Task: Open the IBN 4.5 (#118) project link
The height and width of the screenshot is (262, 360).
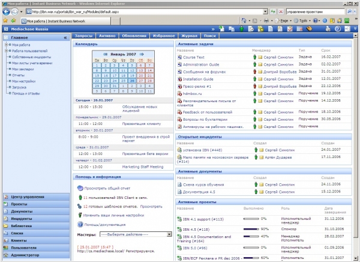Action: point(196,230)
